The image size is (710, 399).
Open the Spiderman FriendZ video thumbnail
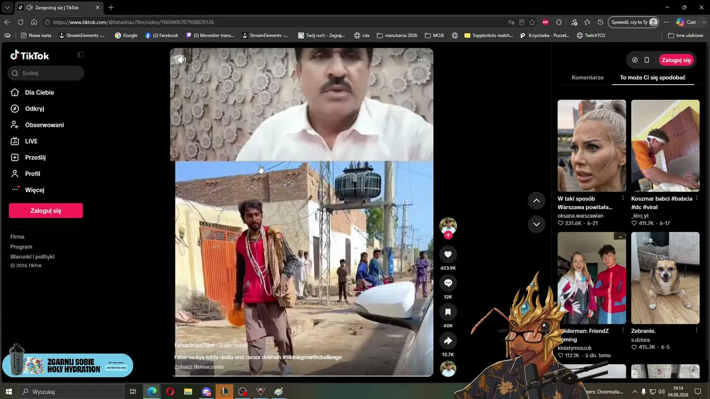pyautogui.click(x=592, y=278)
